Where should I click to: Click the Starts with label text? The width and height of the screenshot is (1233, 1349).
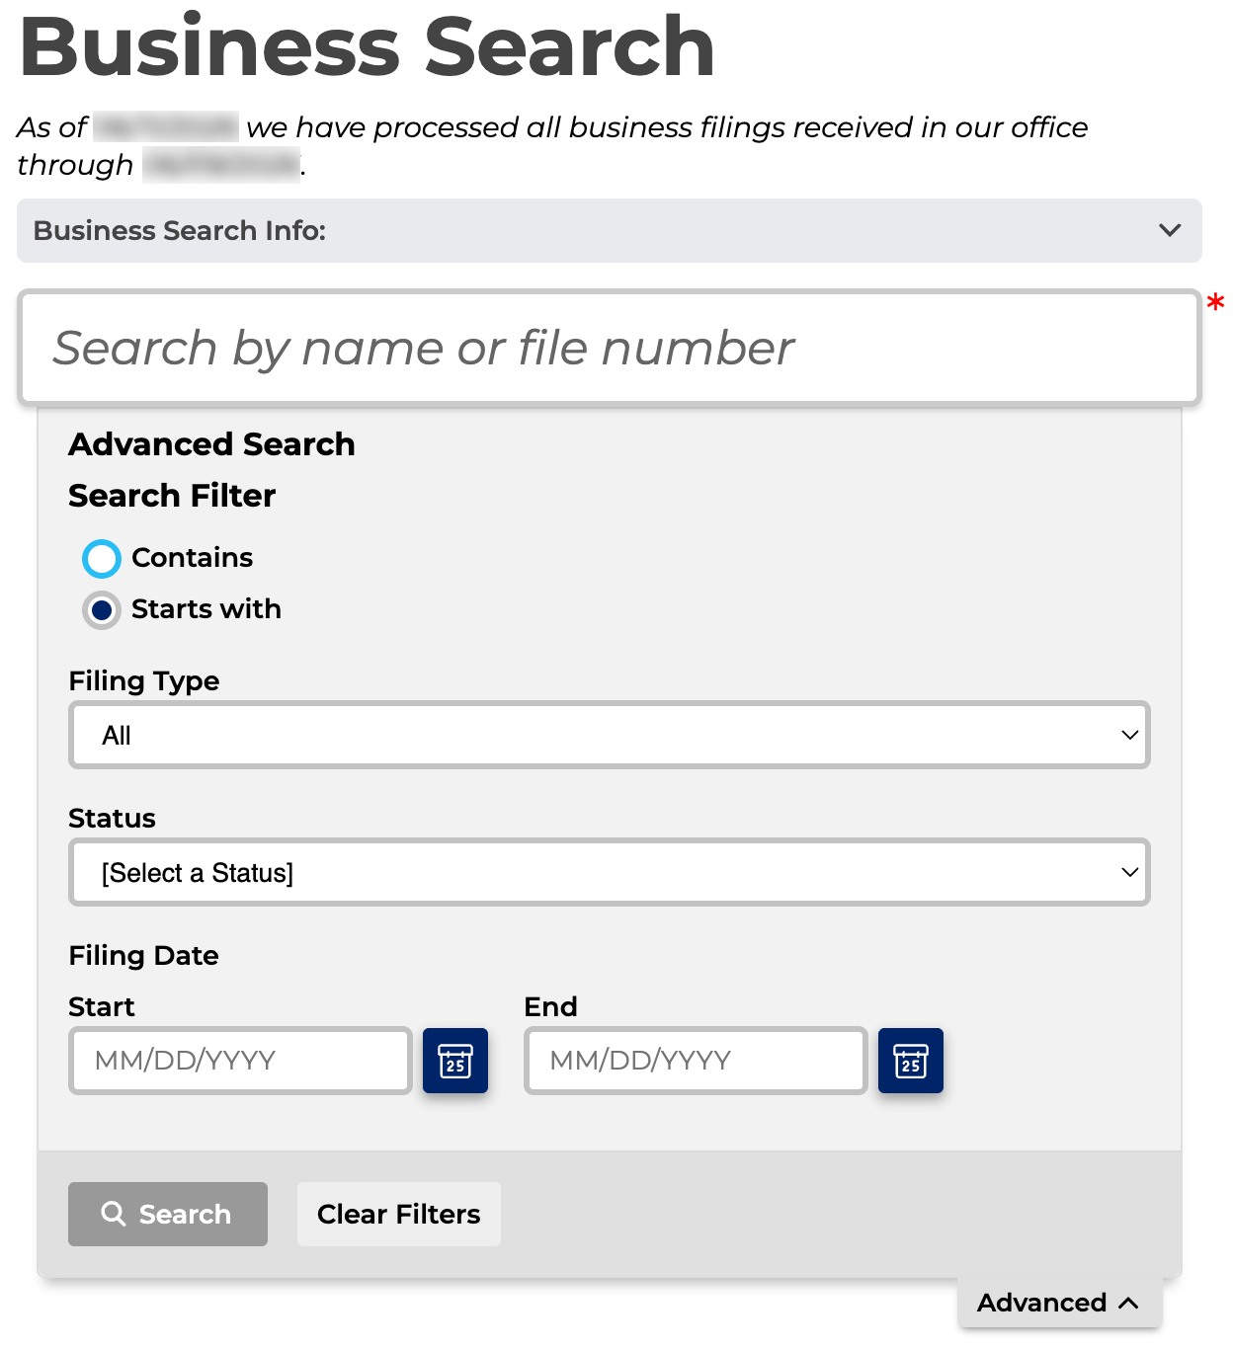point(206,609)
